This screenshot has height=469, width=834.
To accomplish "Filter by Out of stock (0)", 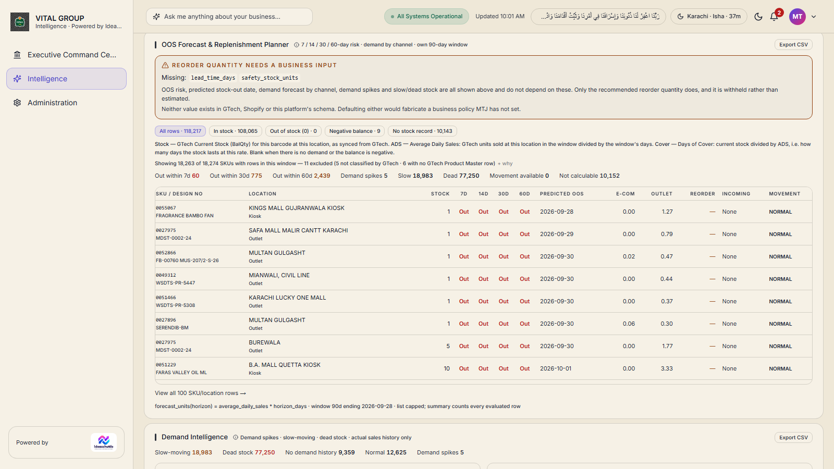I will (293, 131).
